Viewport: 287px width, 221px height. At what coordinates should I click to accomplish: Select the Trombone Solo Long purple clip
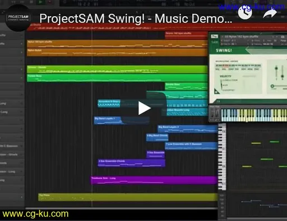[154, 180]
